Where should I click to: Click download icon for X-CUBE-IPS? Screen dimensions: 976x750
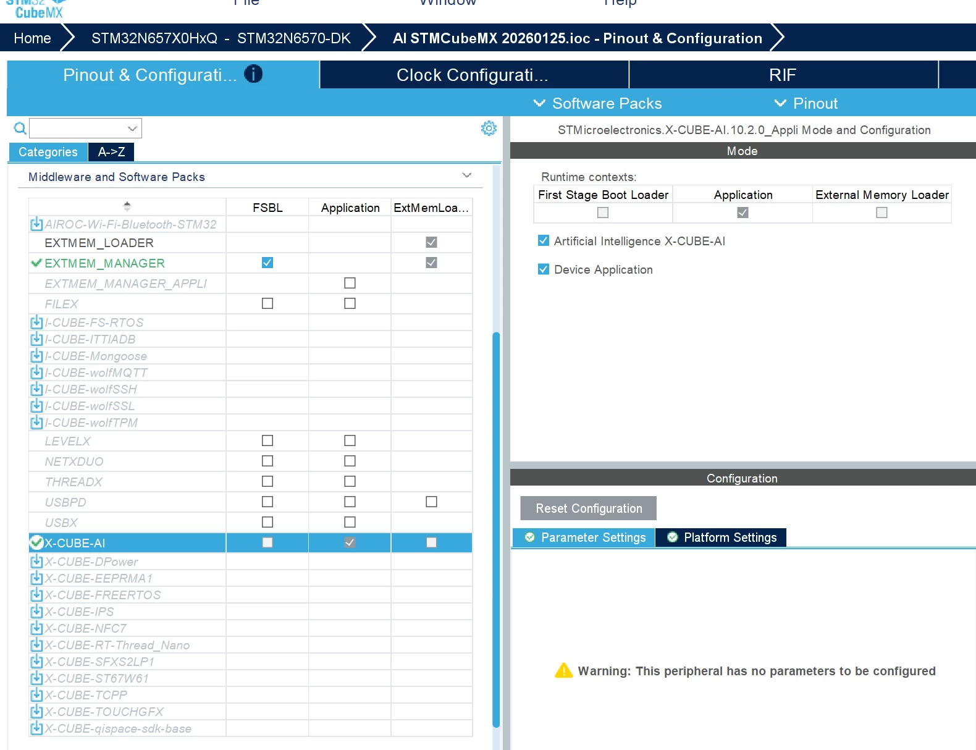[36, 611]
